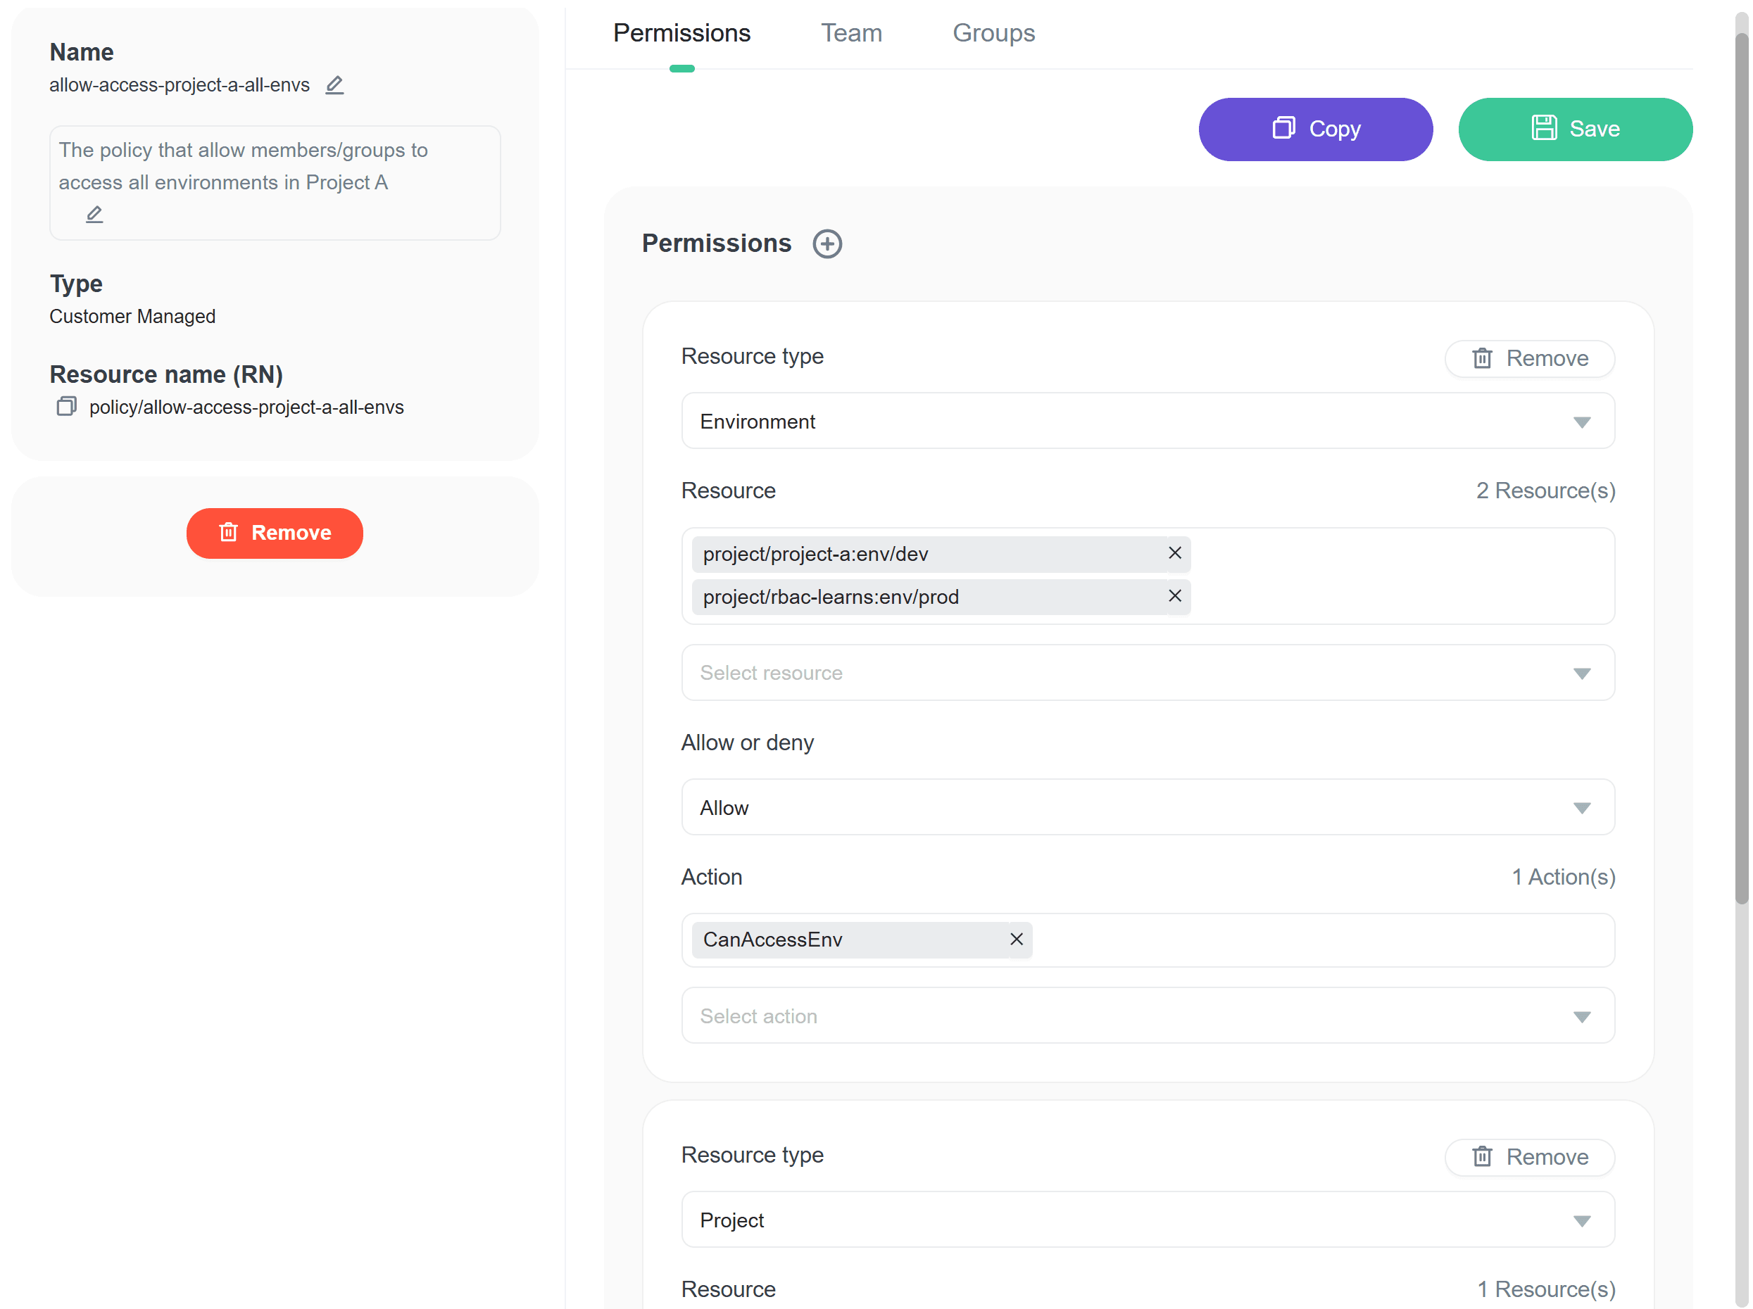Click the red Remove policy button
The image size is (1753, 1309).
coord(274,533)
